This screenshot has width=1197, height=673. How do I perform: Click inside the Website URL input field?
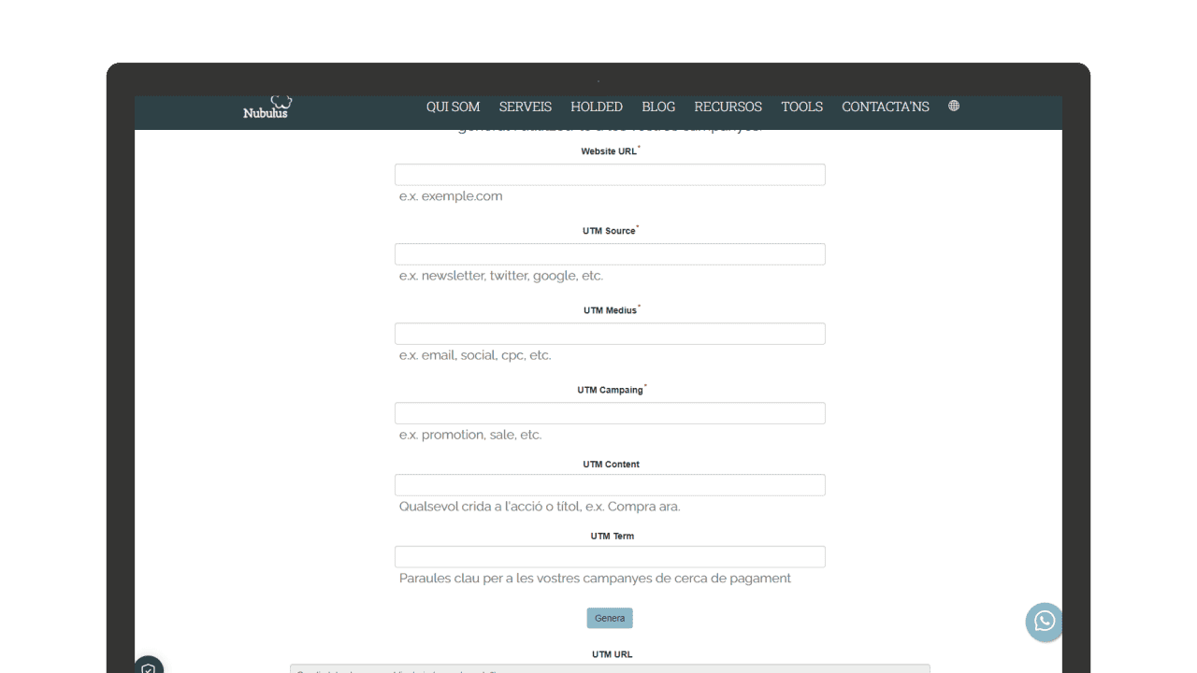[610, 174]
